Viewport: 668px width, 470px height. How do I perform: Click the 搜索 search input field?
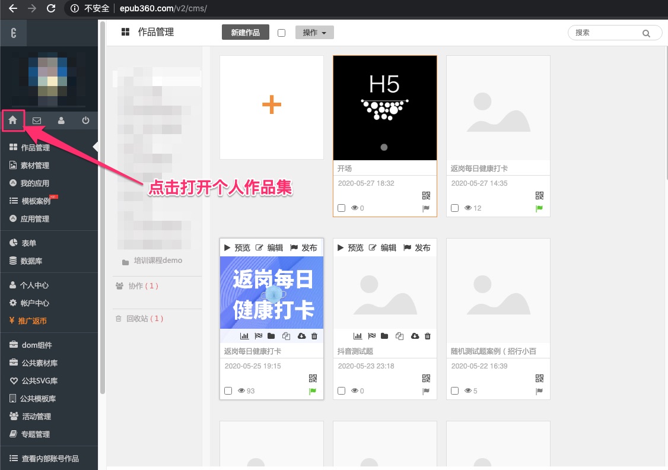tap(605, 33)
